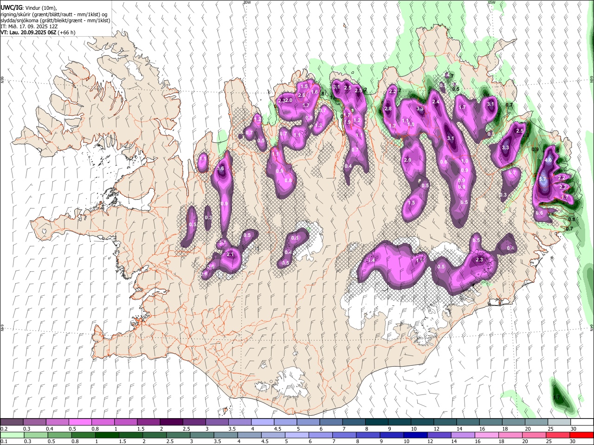The width and height of the screenshot is (594, 445).
Task: Select dusky purple swatch starting at 0.2, upper legend
Action: coord(12,422)
